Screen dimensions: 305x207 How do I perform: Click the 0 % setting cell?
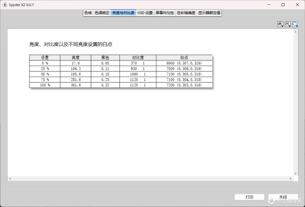(45, 63)
